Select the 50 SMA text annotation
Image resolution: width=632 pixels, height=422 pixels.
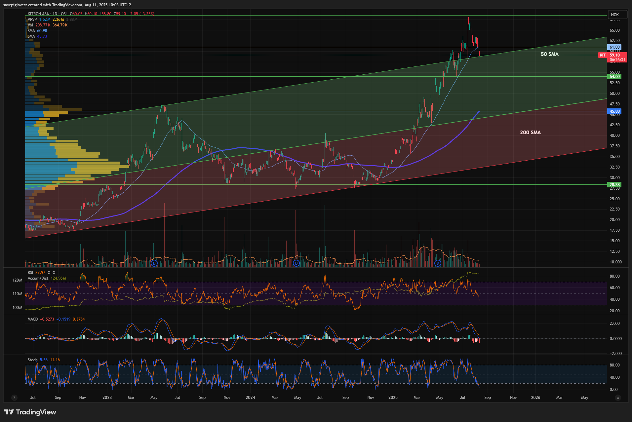(x=549, y=54)
